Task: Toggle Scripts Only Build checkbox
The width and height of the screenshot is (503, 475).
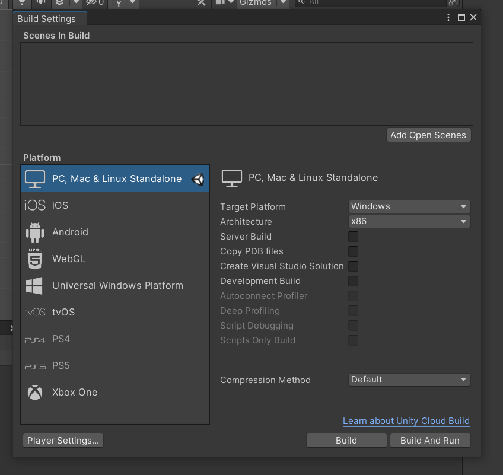Action: pos(353,340)
